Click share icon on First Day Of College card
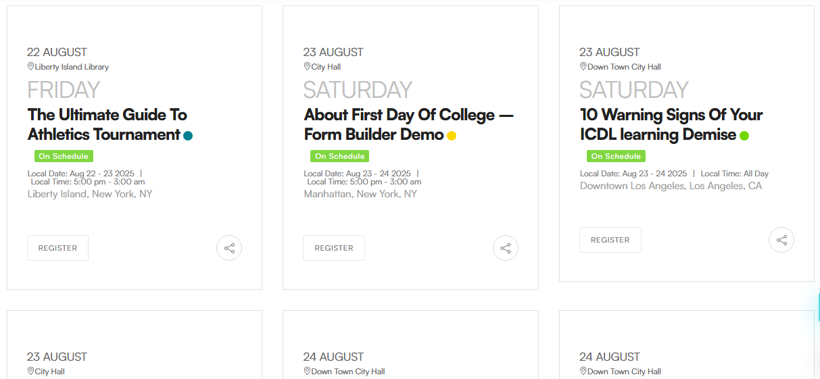Image resolution: width=820 pixels, height=379 pixels. [x=506, y=248]
